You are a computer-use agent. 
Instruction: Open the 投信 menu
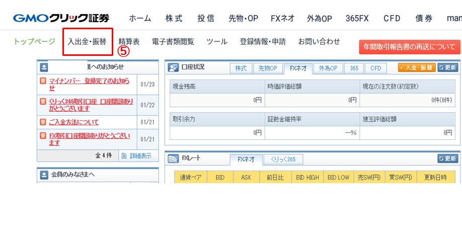click(x=206, y=19)
